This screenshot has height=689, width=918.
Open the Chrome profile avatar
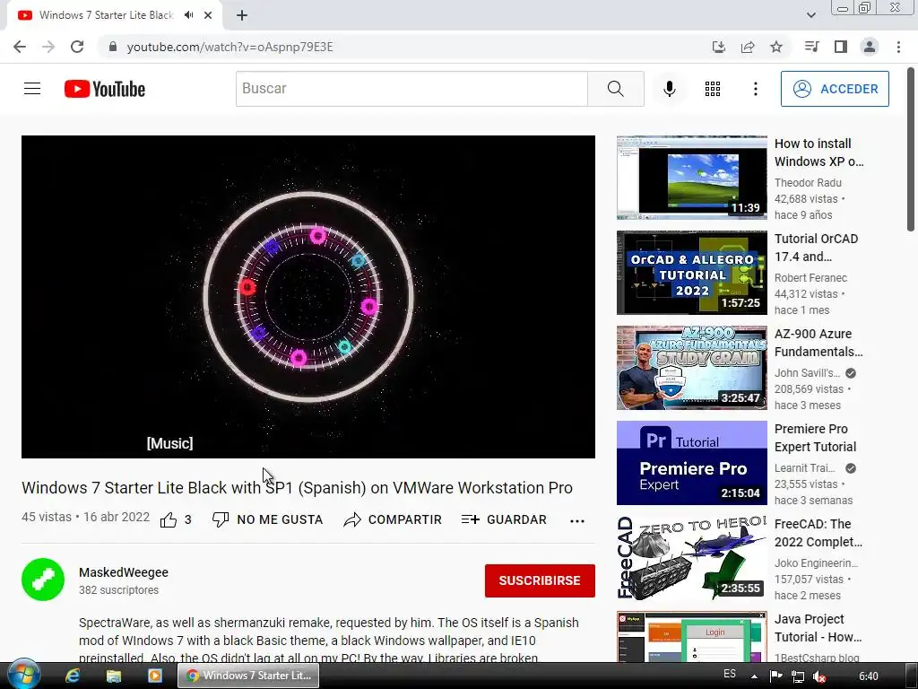click(x=870, y=47)
